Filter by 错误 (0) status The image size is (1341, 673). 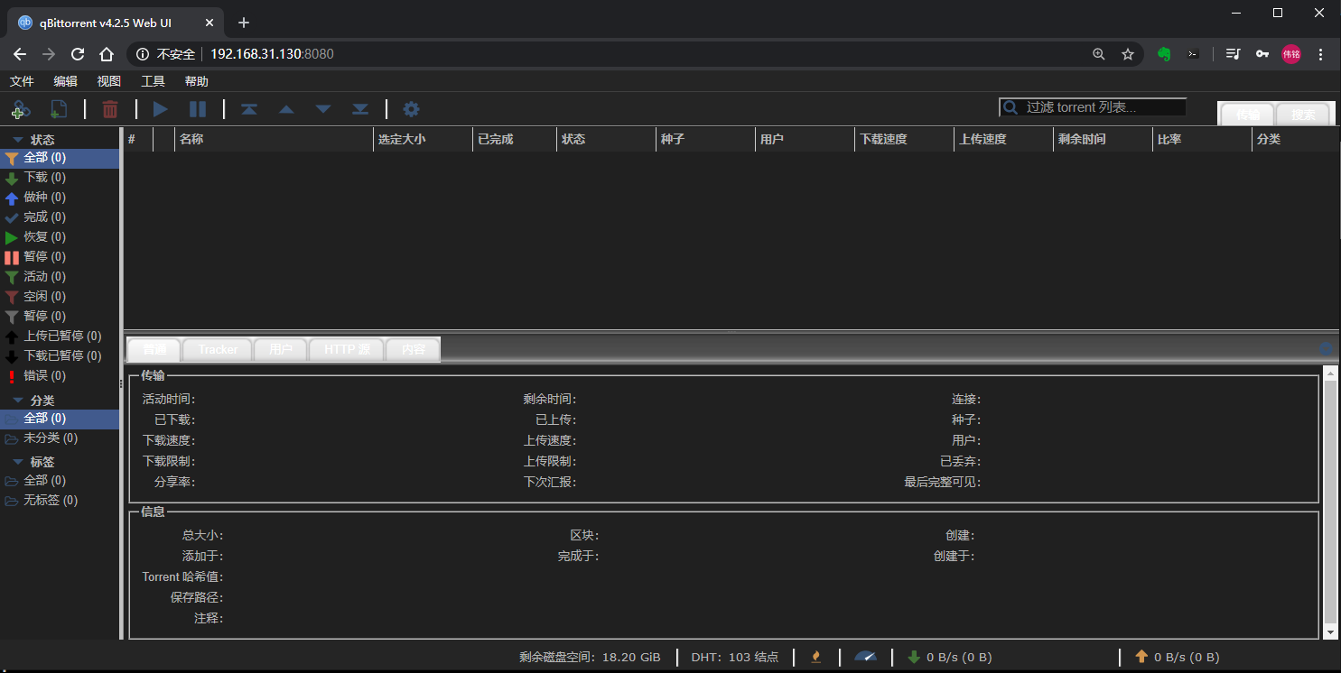pyautogui.click(x=60, y=376)
